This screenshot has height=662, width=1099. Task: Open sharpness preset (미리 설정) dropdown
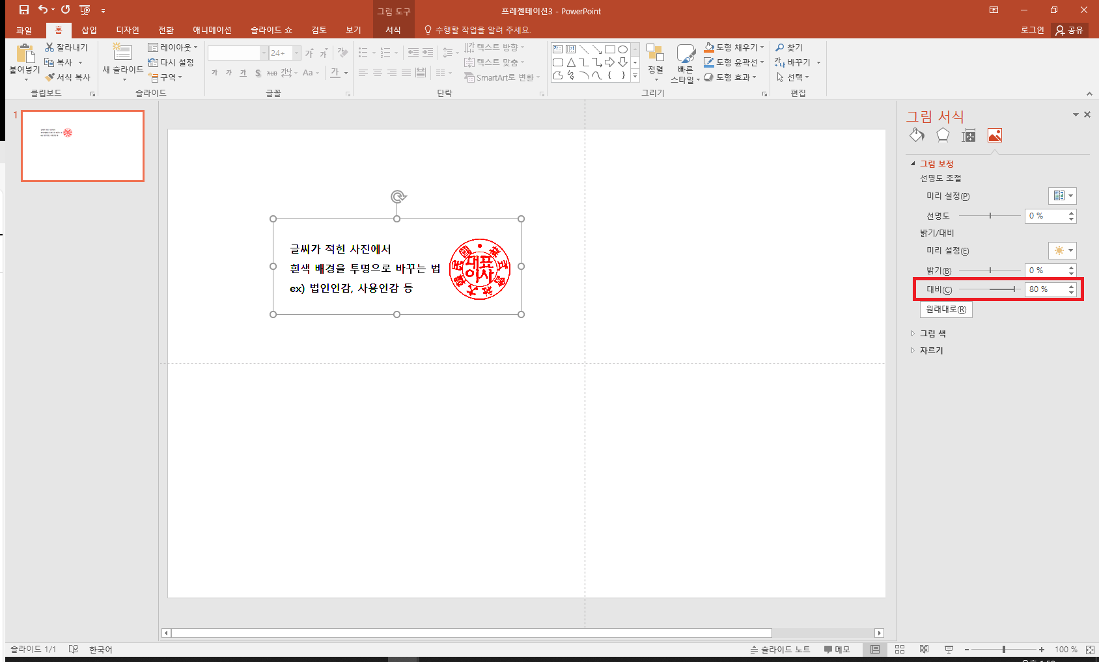pyautogui.click(x=1062, y=196)
